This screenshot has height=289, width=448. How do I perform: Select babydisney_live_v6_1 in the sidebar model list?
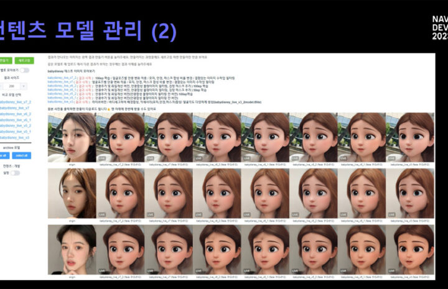(15, 120)
